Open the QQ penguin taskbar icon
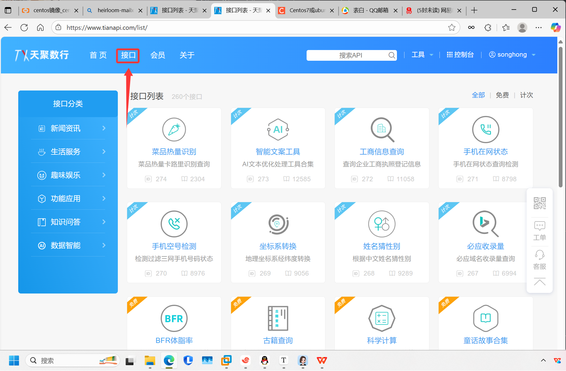Image resolution: width=566 pixels, height=371 pixels. coord(265,361)
